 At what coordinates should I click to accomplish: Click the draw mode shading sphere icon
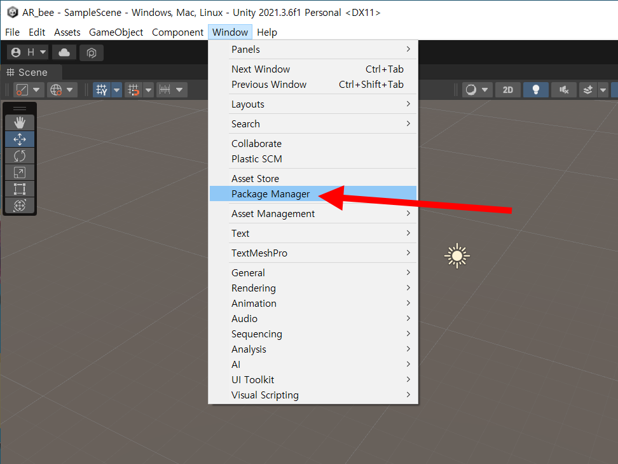click(x=471, y=90)
